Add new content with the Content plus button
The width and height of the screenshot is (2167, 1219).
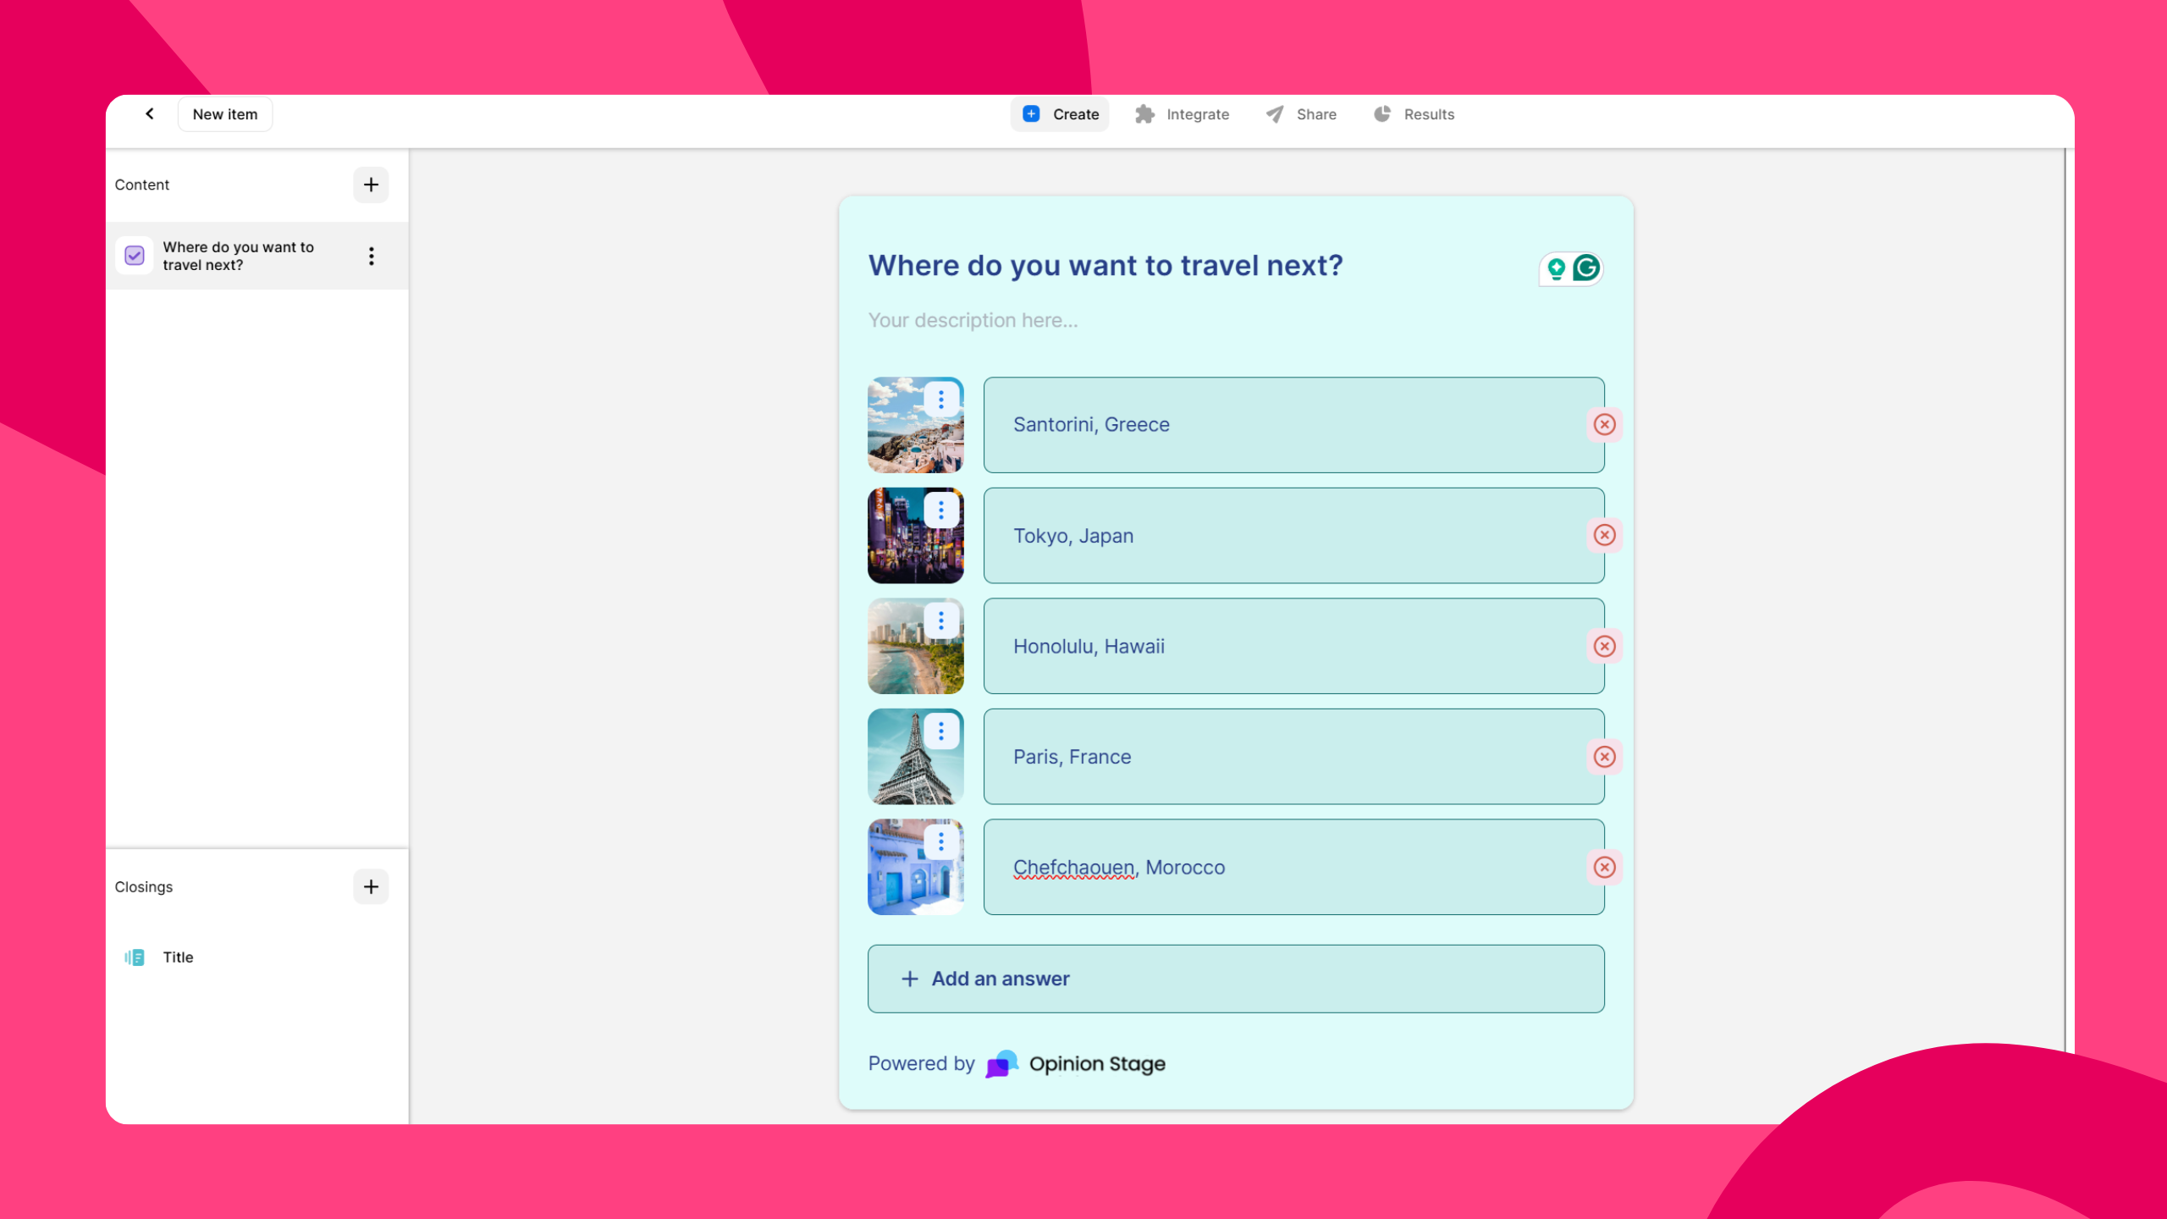[x=371, y=185]
